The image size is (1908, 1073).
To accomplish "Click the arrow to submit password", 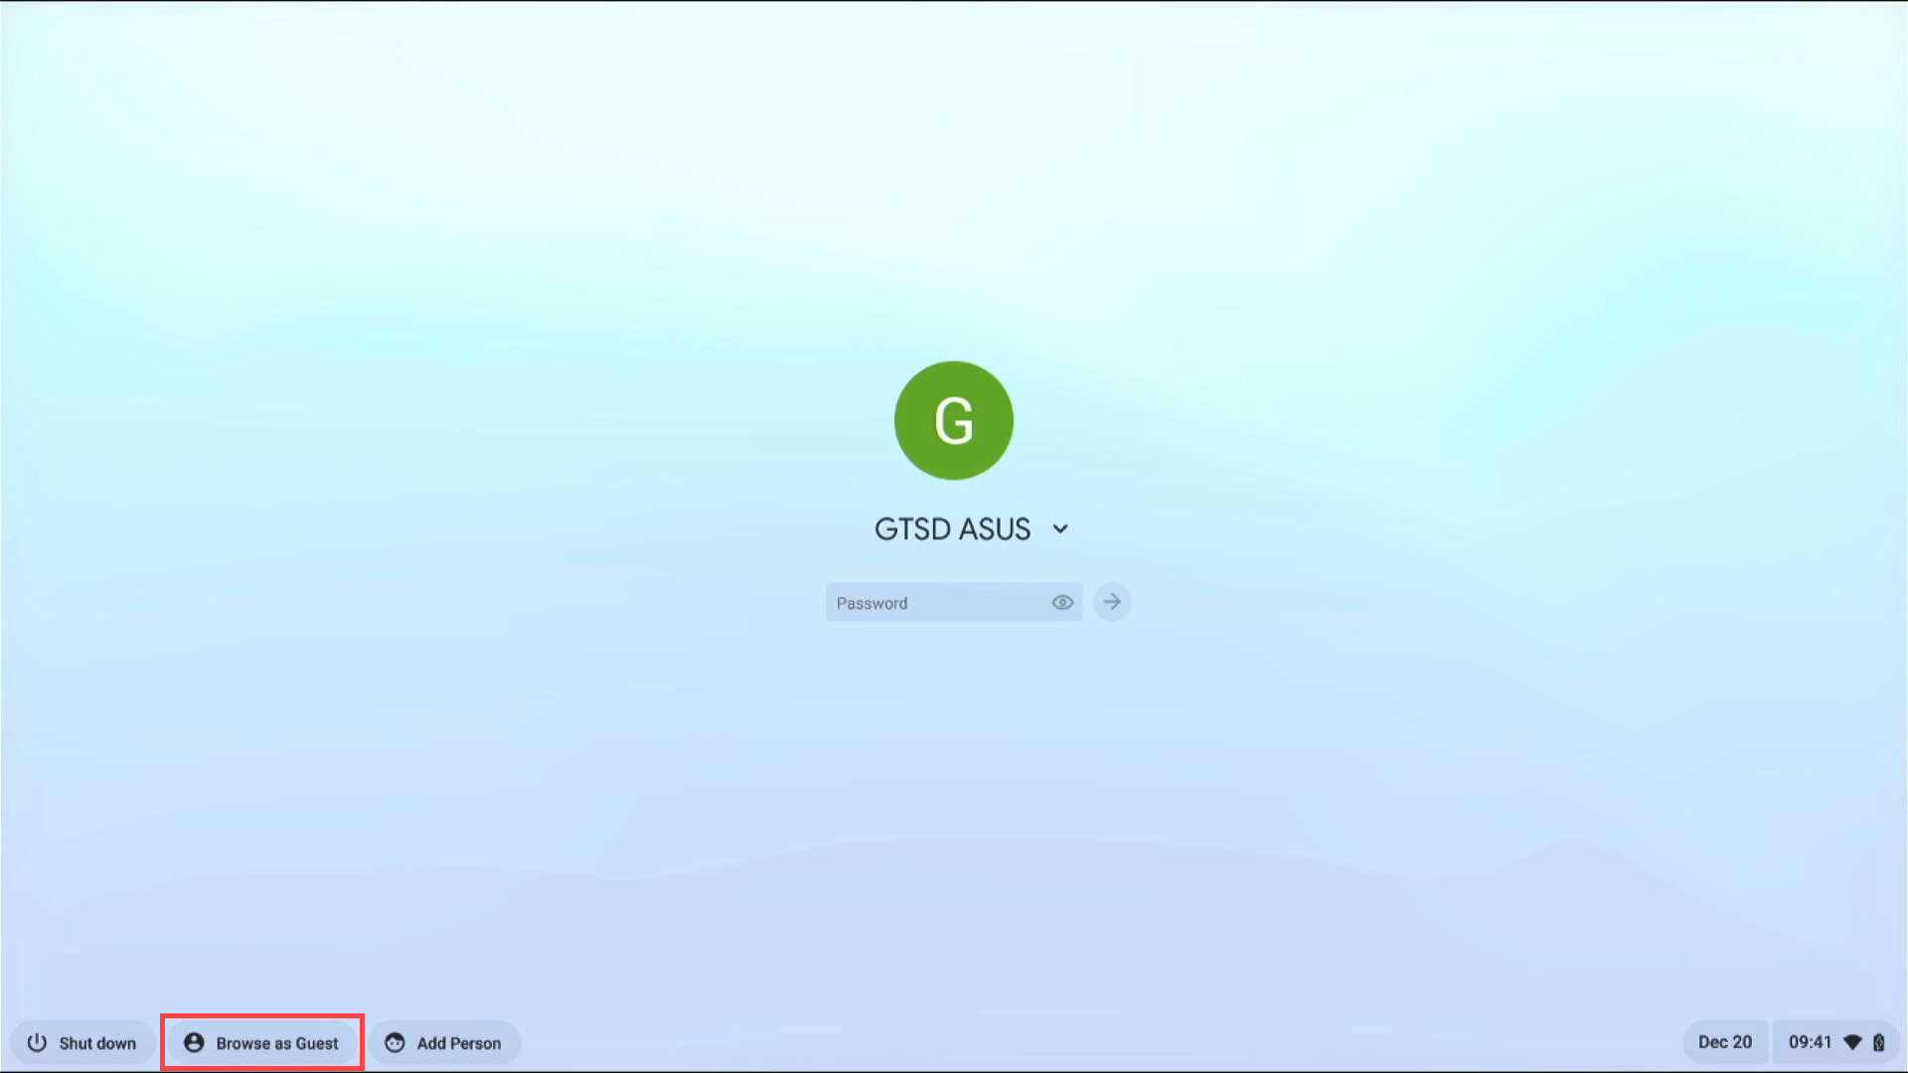I will (x=1111, y=603).
